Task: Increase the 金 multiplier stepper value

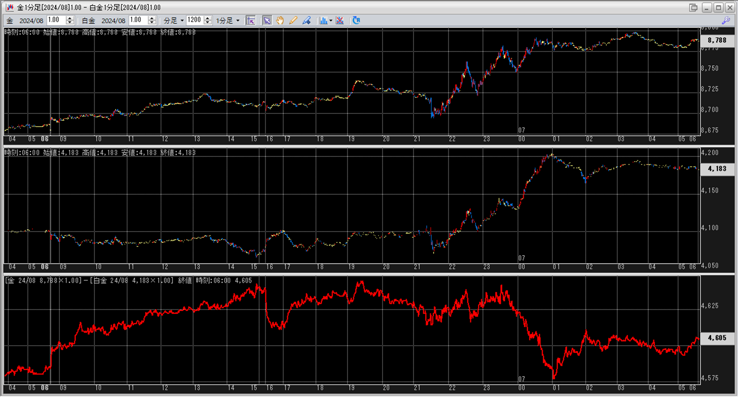Action: pos(70,18)
